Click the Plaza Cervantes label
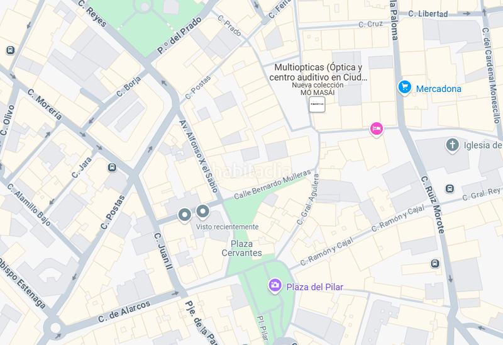 point(241,248)
